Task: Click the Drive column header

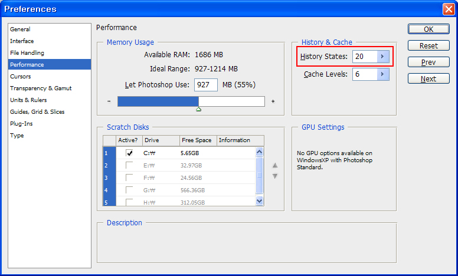Action: (x=161, y=140)
